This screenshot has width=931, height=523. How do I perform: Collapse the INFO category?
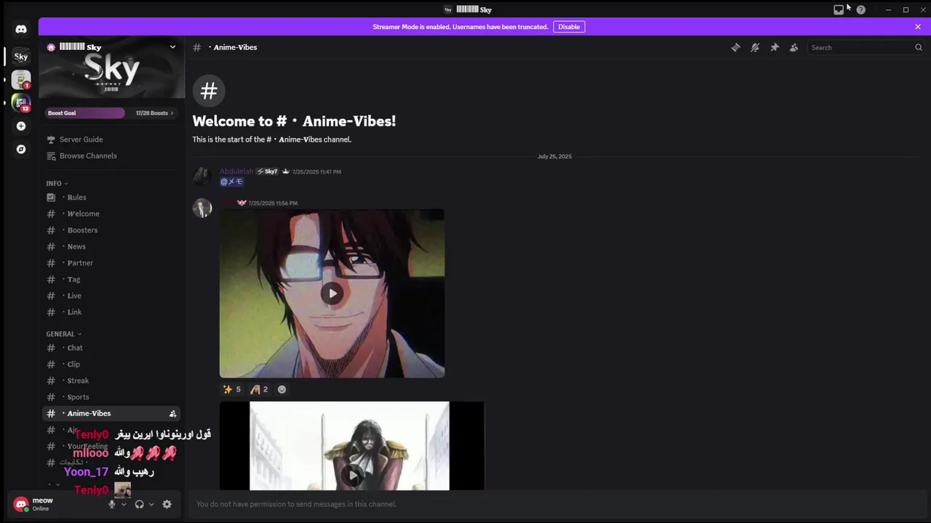57,183
